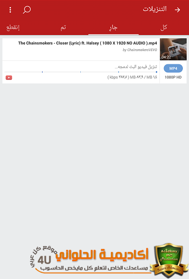Go back using the header arrow
This screenshot has height=279, width=189.
[177, 10]
